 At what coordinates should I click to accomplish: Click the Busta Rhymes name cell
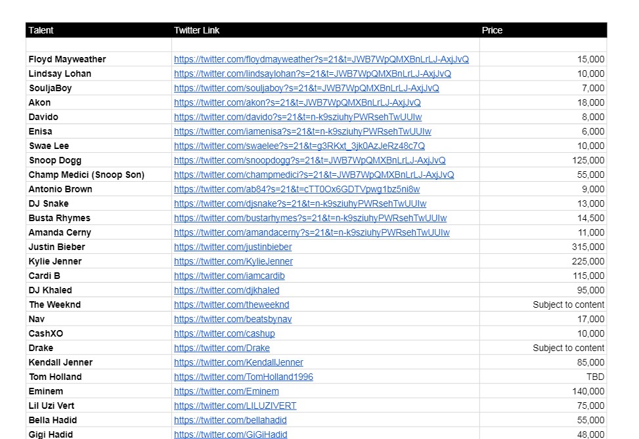(99, 219)
